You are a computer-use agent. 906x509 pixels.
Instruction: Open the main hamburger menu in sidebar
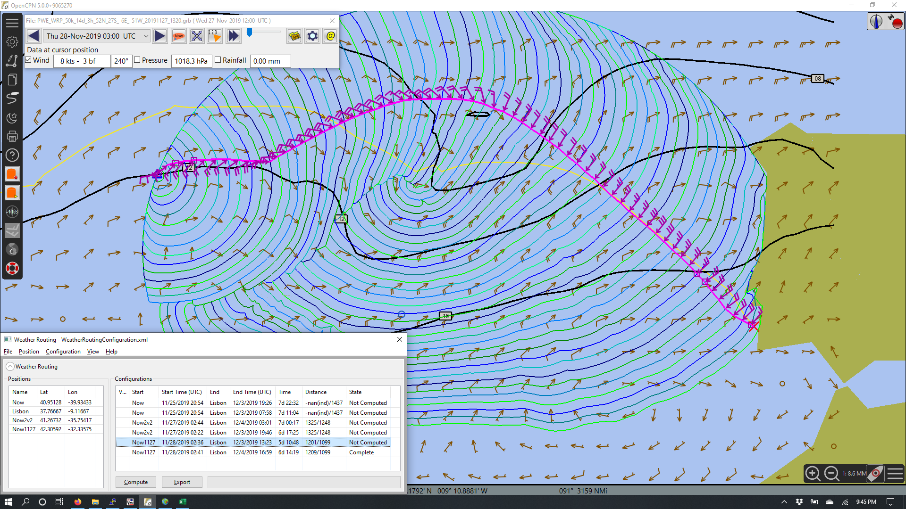pos(12,23)
